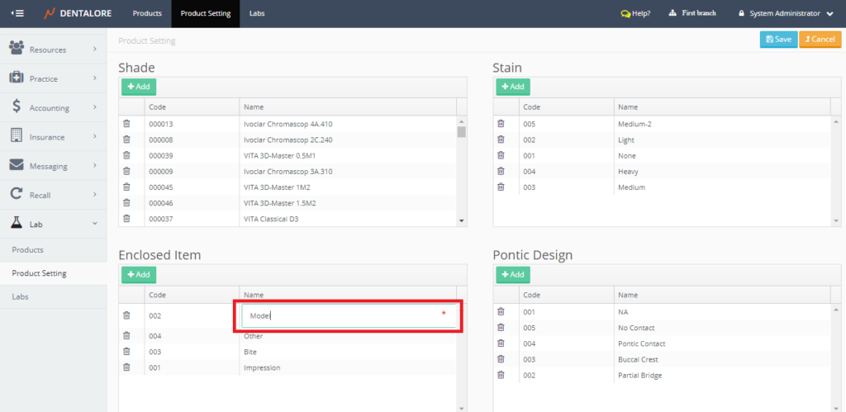Expand the Resources sidebar section
Screen dimensions: 846x412
[53, 50]
